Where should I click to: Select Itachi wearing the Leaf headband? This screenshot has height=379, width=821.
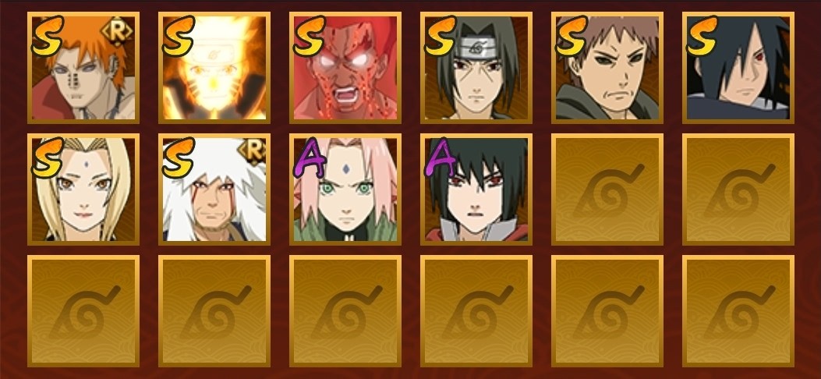476,68
